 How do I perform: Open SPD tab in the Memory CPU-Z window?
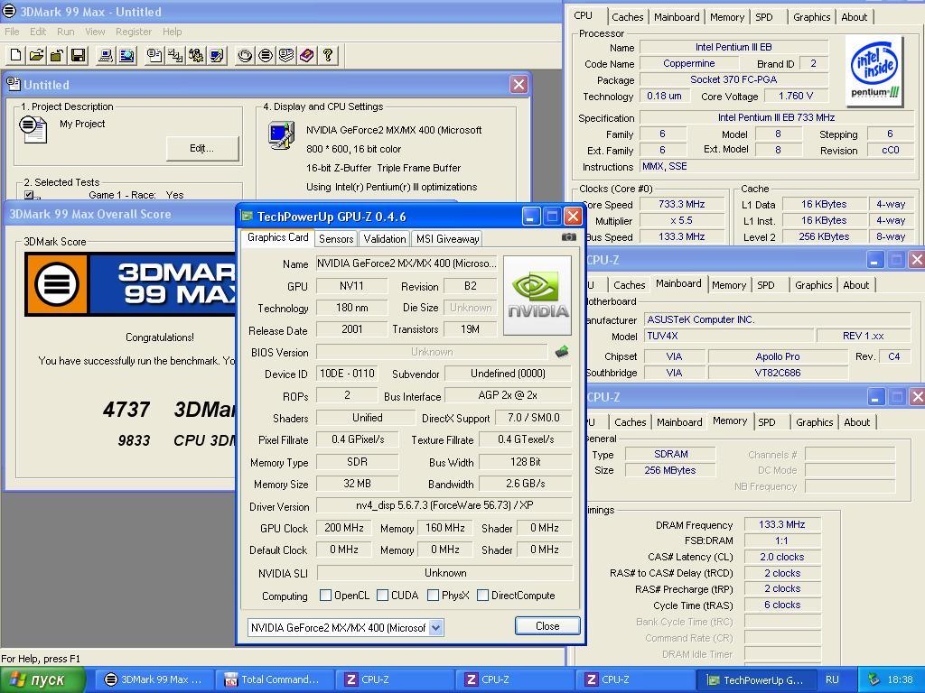click(x=766, y=422)
